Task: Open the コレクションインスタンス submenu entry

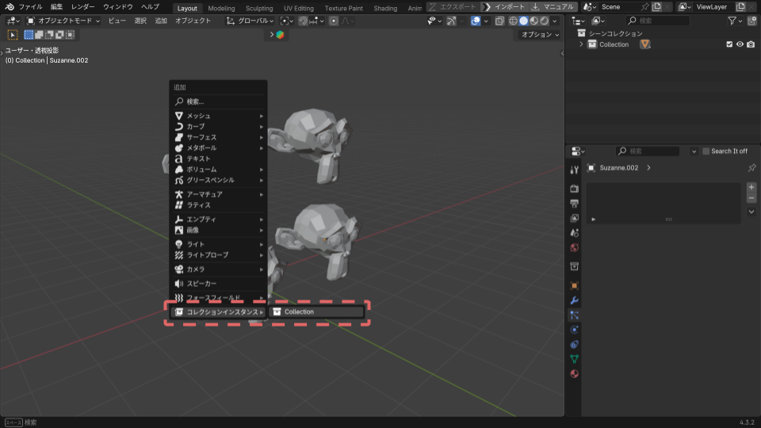Action: click(218, 311)
